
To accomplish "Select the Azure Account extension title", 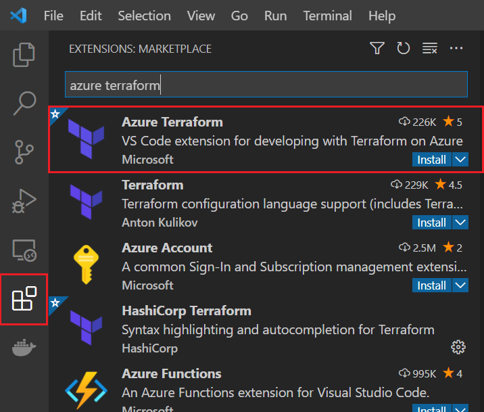I will tap(167, 248).
